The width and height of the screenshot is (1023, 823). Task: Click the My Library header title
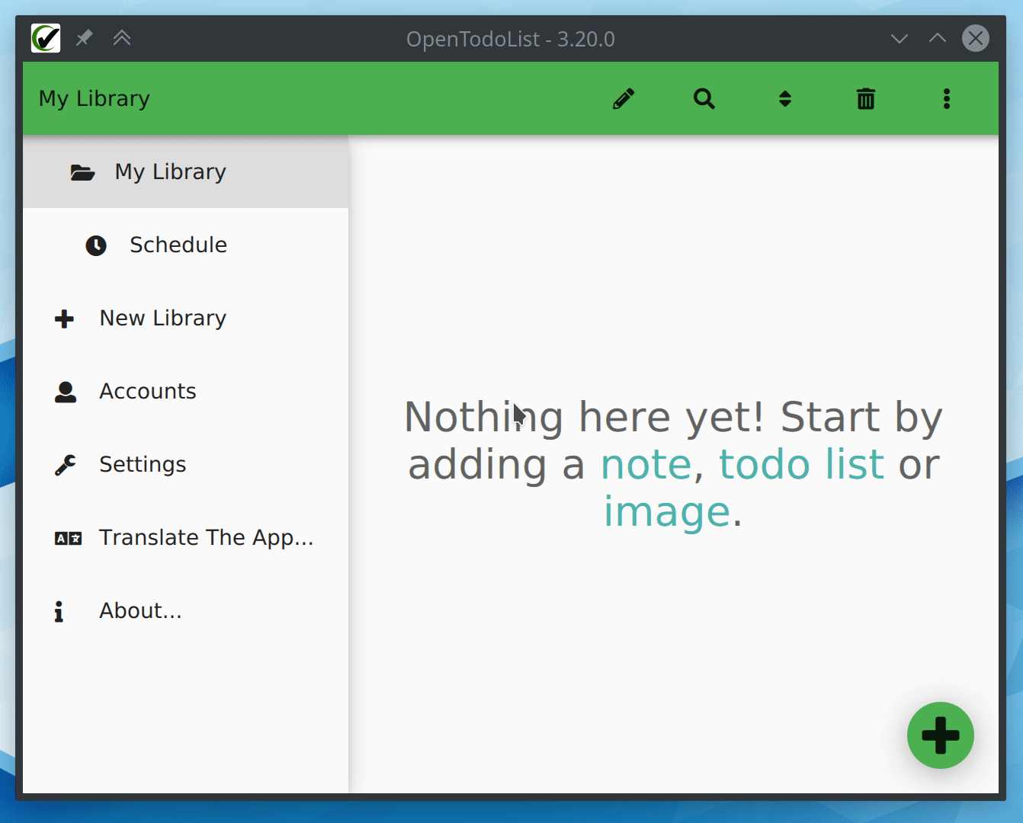point(95,99)
